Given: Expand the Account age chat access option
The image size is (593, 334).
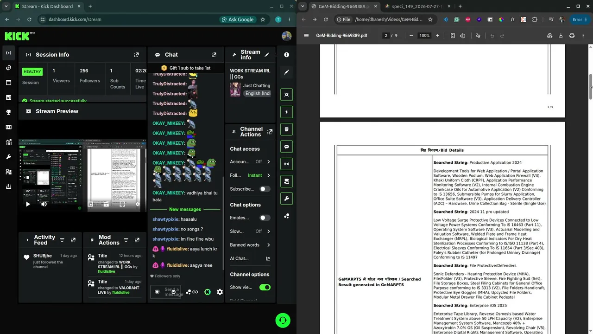Looking at the screenshot, I should 250,162.
